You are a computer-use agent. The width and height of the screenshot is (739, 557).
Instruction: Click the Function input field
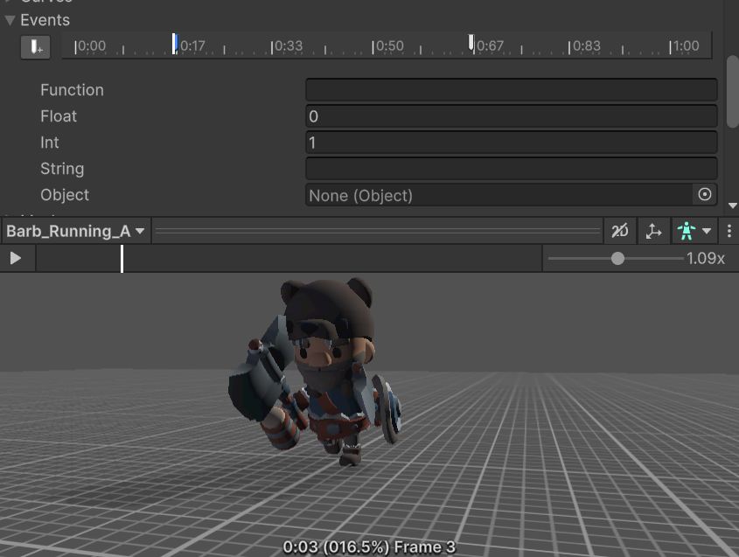[512, 89]
